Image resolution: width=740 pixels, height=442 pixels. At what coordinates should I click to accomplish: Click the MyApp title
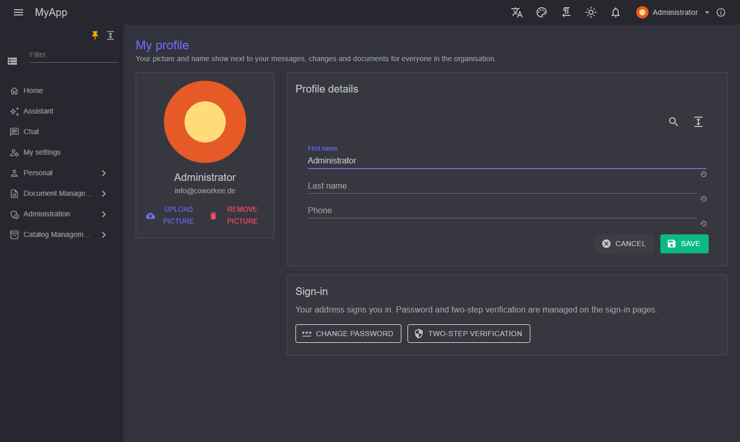pyautogui.click(x=51, y=12)
